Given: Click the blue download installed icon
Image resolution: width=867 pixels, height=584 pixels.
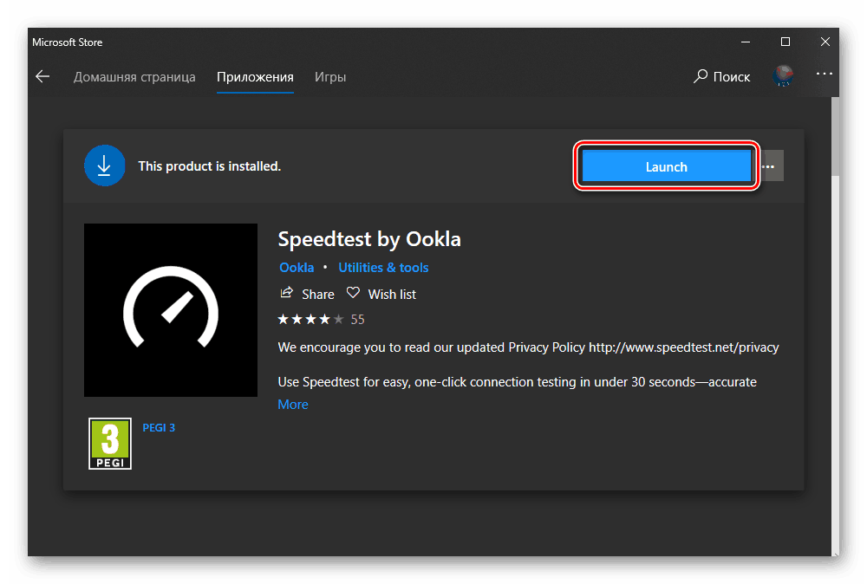Looking at the screenshot, I should point(105,165).
